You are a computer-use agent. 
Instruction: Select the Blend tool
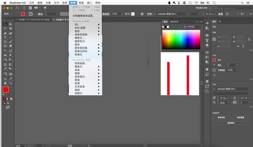[11, 69]
